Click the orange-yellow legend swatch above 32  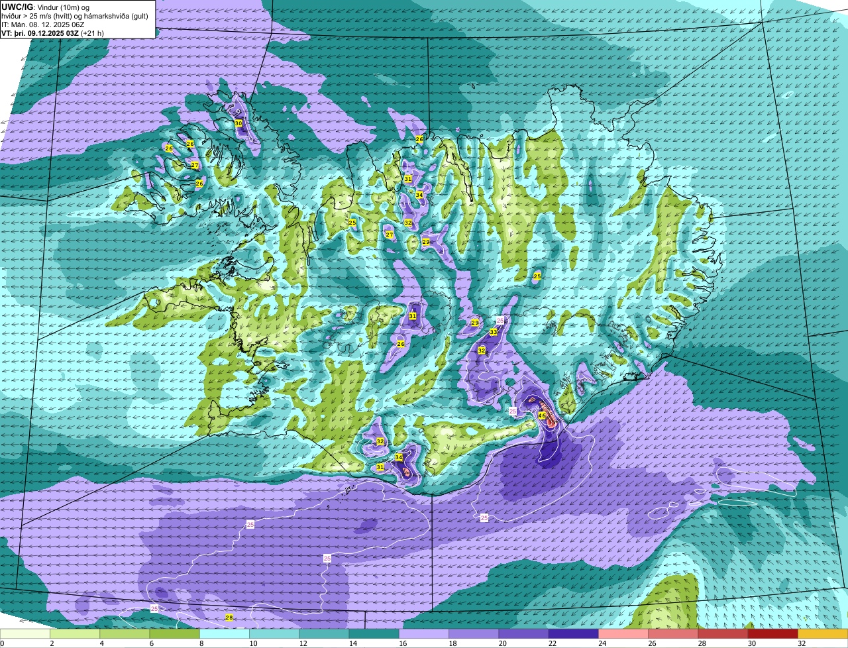click(823, 634)
